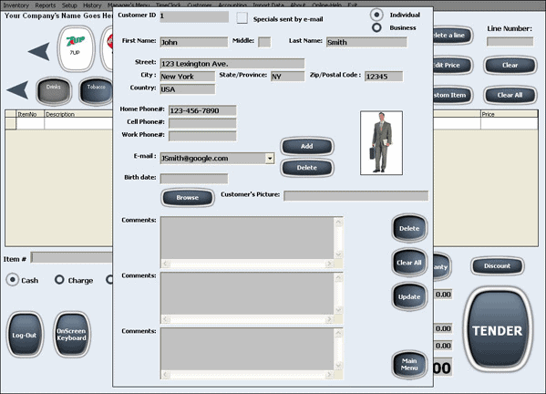Click right arrow of second Comments box

pyautogui.click(x=329, y=319)
